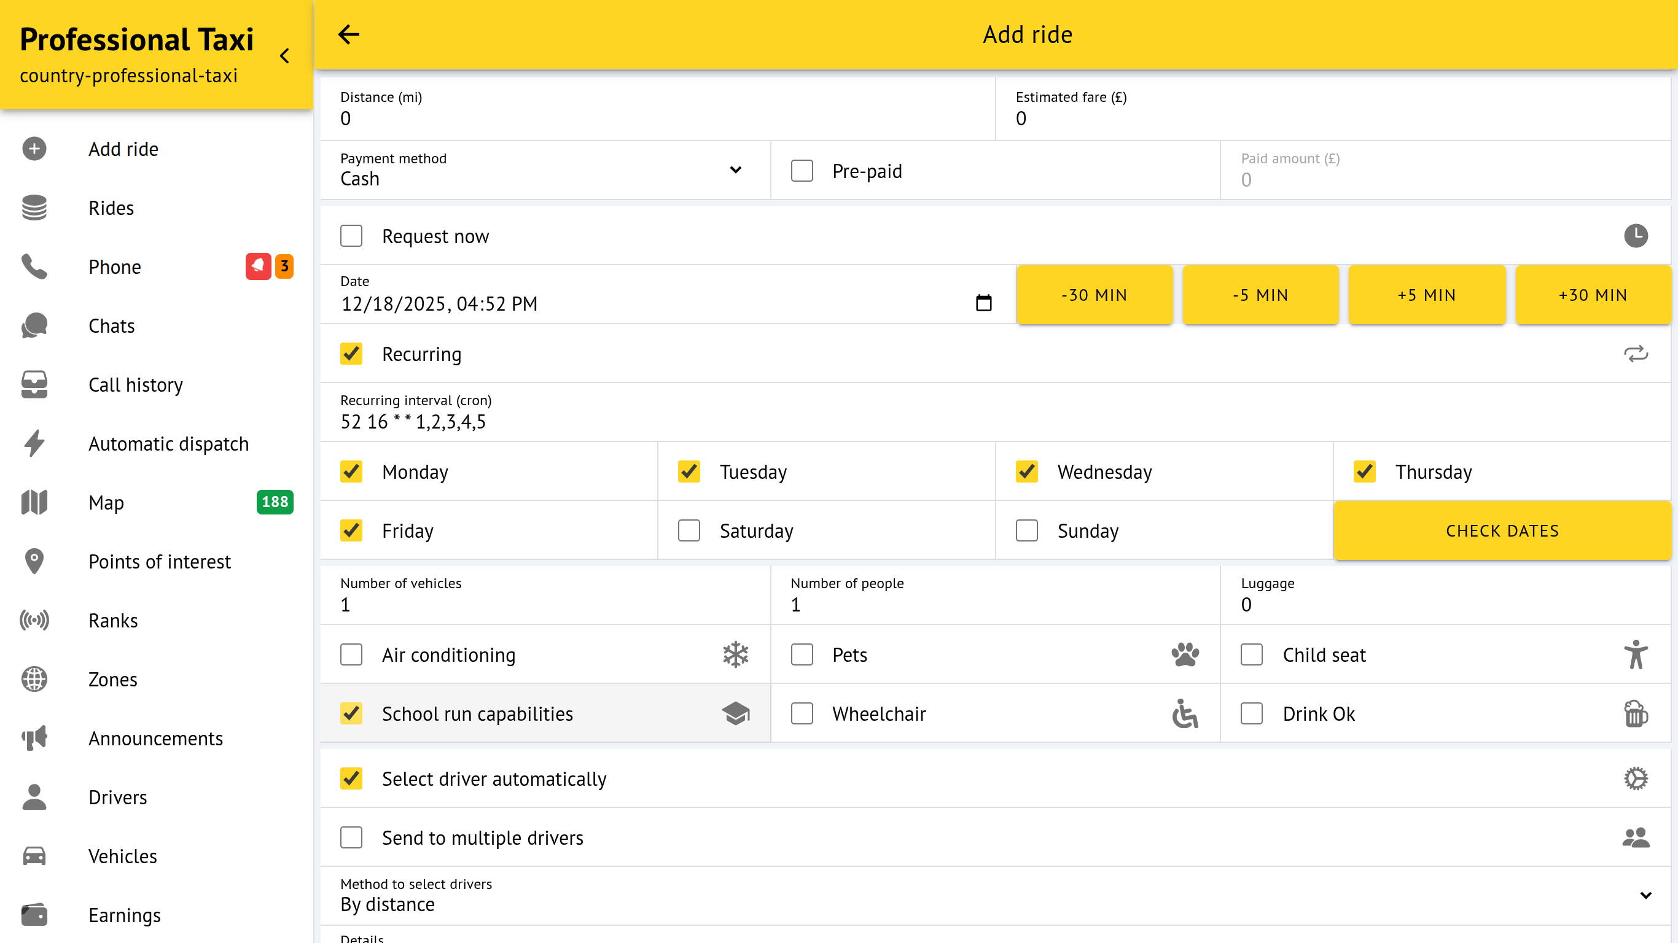Uncheck School run capabilities
1678x943 pixels.
[x=351, y=714]
